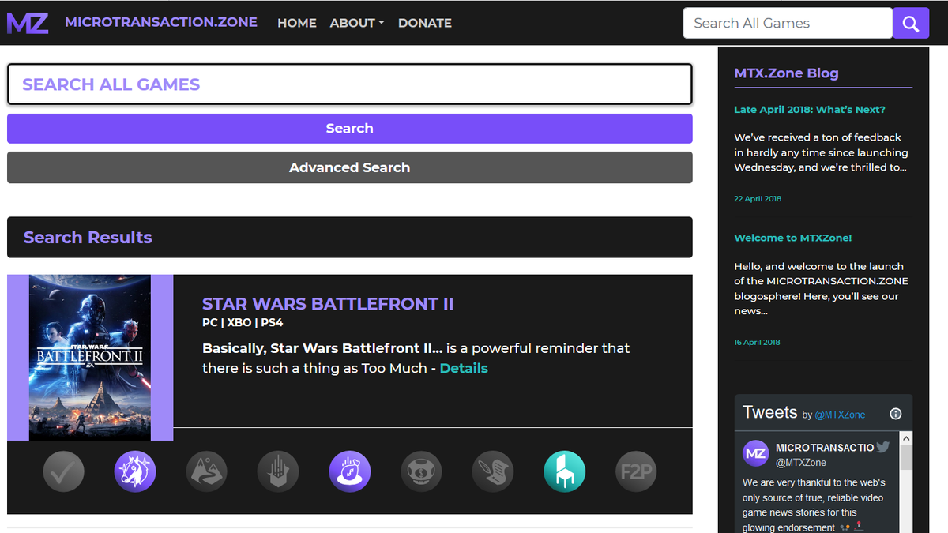Select the purple money bag currency icon

pyautogui.click(x=350, y=471)
